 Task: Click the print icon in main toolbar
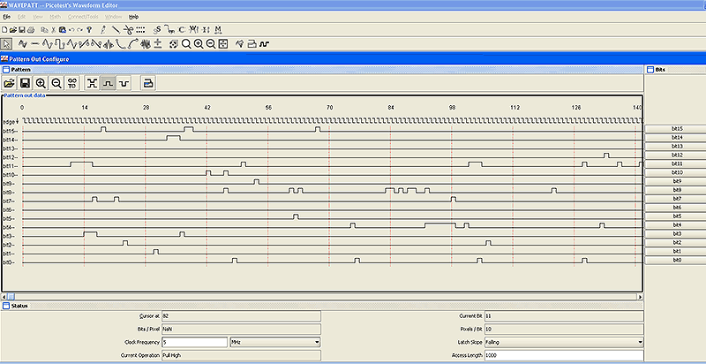(33, 29)
